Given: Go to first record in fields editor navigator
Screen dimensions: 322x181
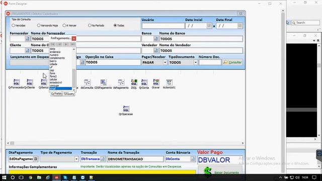Looking at the screenshot, I should coord(53,44).
